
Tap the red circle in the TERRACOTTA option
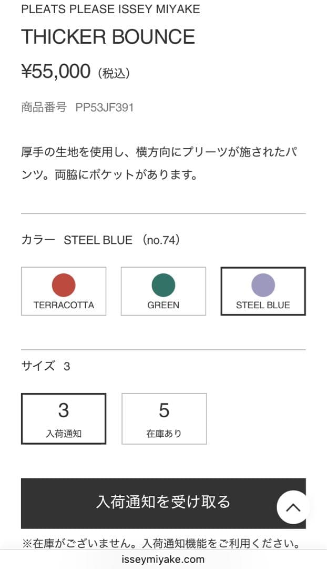(63, 285)
